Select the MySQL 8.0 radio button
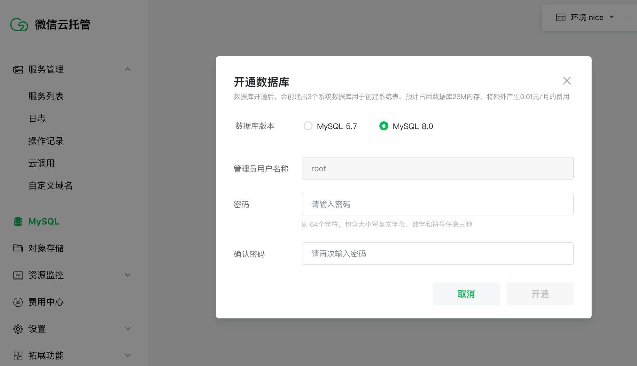 click(x=384, y=126)
